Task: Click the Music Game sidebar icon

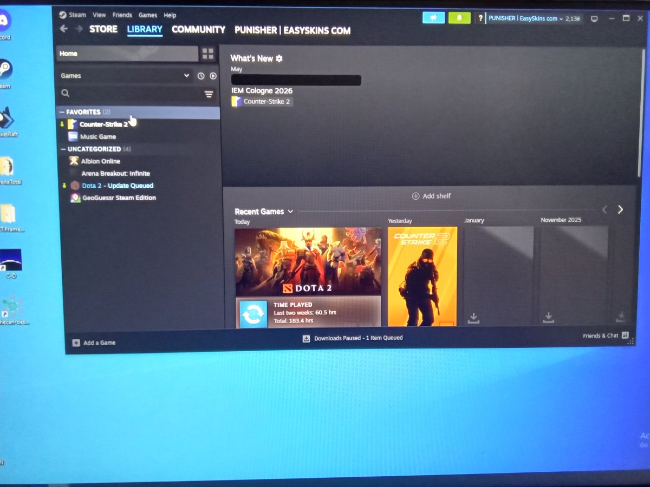Action: tap(73, 136)
